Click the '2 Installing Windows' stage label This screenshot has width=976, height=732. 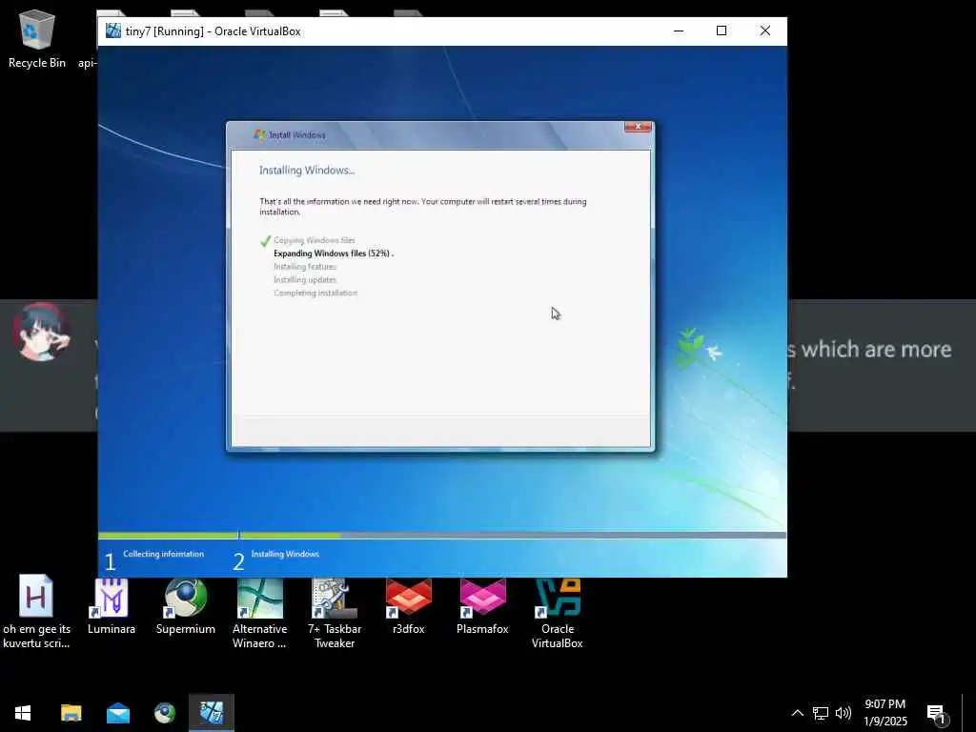tap(275, 559)
